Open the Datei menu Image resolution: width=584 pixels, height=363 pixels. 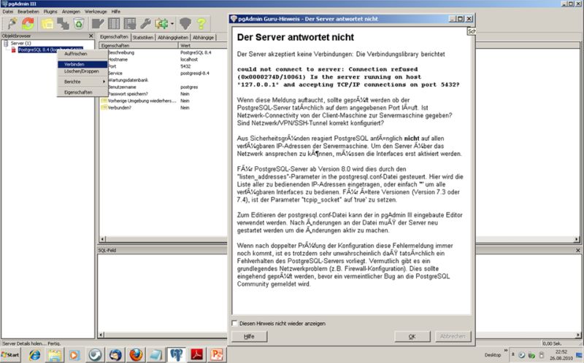tap(8, 12)
